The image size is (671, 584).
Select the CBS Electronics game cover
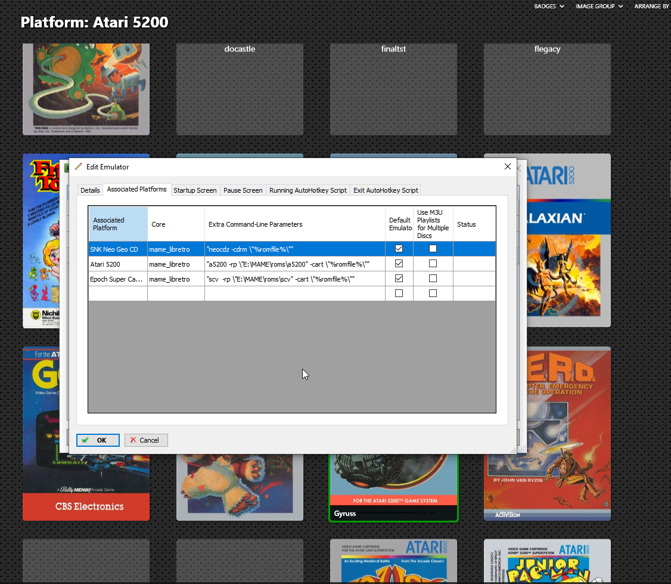click(x=86, y=487)
